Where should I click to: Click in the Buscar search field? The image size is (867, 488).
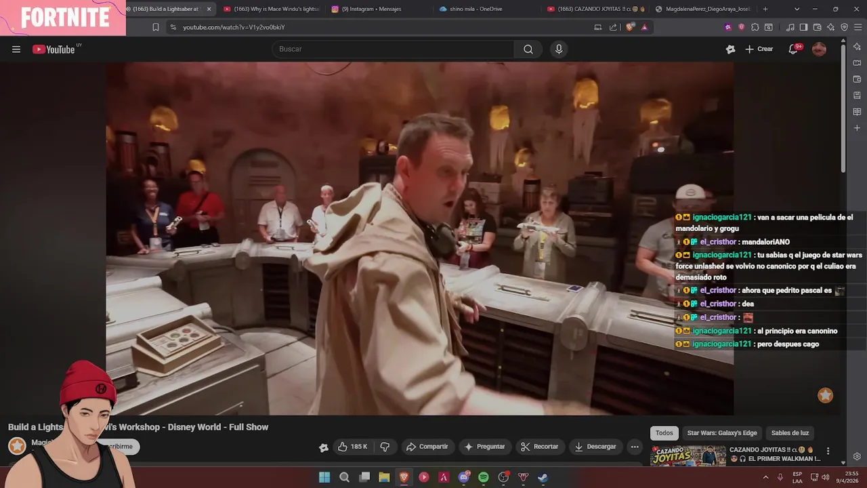pyautogui.click(x=393, y=49)
